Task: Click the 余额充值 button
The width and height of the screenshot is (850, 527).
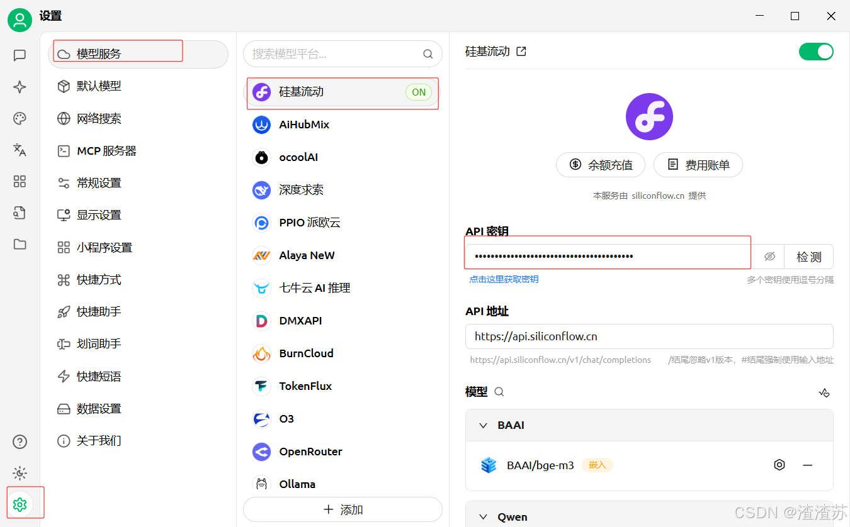Action: click(x=601, y=165)
